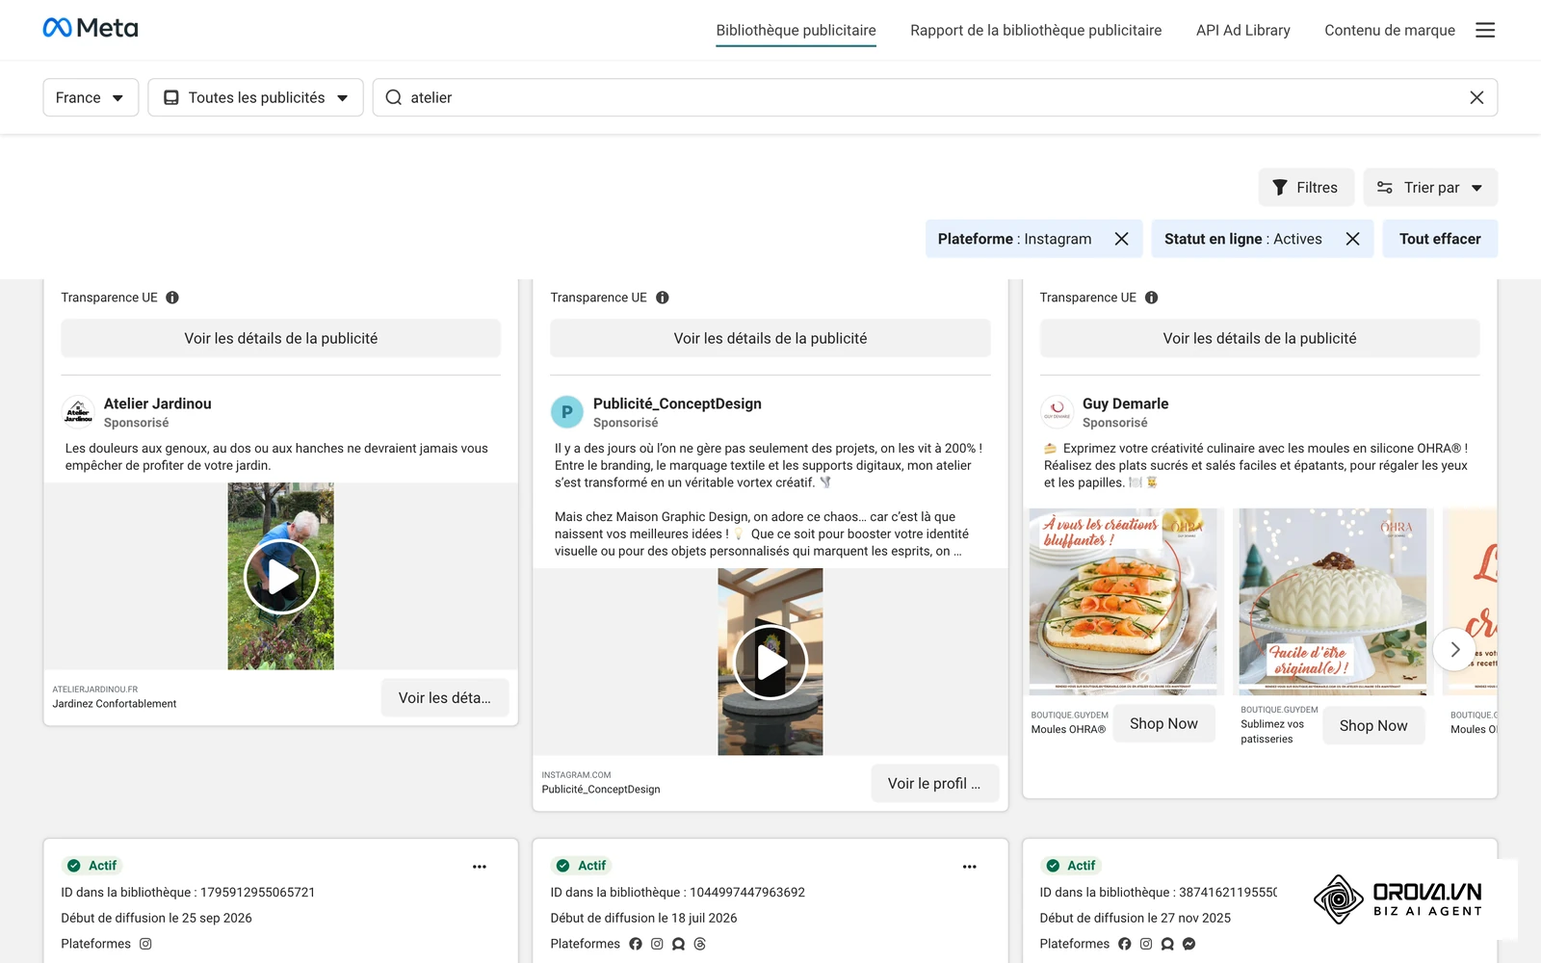Click Actif status badge on ad 1044997447963692
Screen dimensions: 1541x963
(581, 866)
